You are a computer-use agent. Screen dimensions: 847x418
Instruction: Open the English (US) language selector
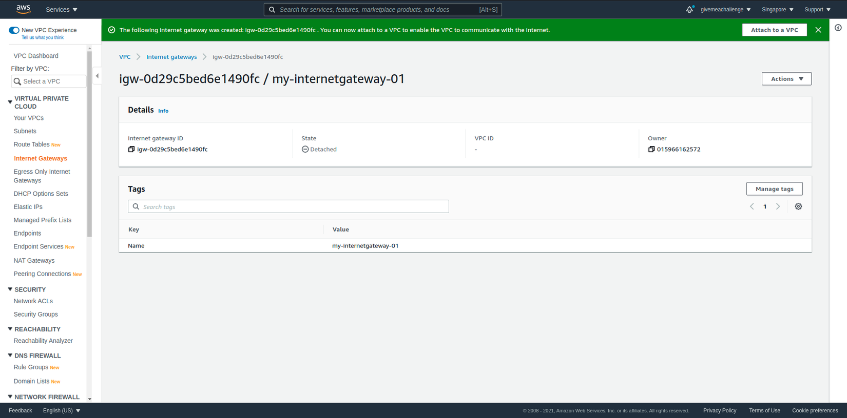pos(62,410)
